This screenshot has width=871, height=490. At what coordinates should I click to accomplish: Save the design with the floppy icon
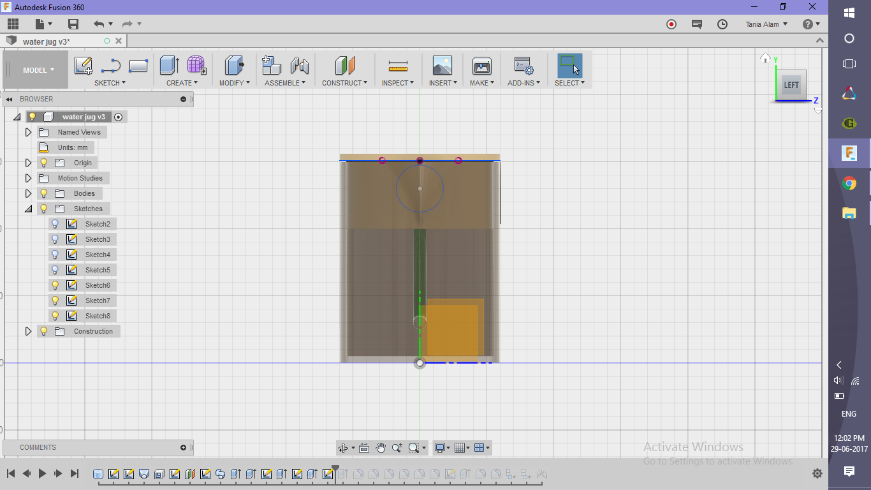tap(73, 24)
